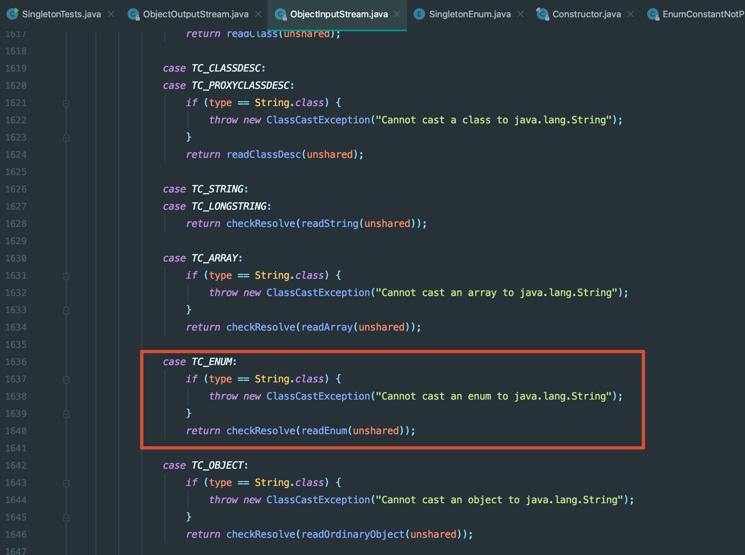Close the SingletonEnum.java tab
The height and width of the screenshot is (555, 745).
point(521,14)
